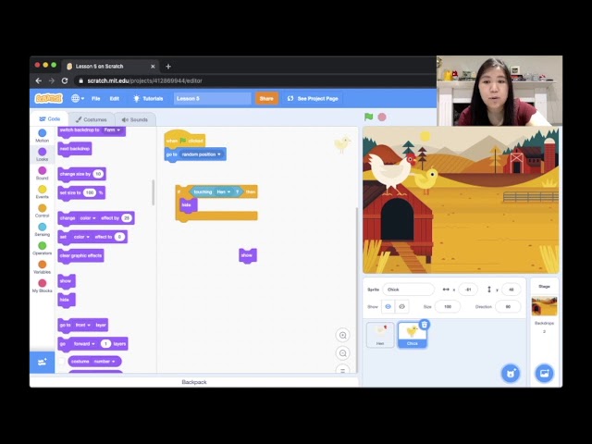Open the Control blocks category

[43, 211]
